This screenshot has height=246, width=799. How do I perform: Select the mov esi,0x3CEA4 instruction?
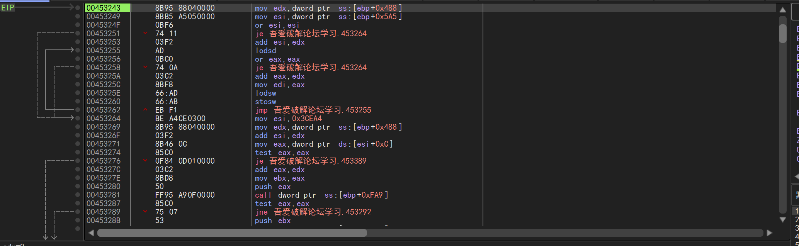pos(288,119)
